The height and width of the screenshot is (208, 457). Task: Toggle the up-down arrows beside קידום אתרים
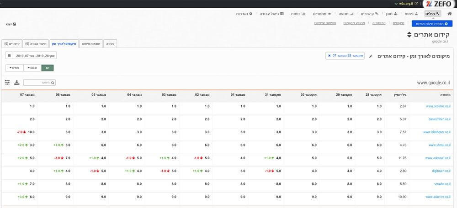pos(409,35)
